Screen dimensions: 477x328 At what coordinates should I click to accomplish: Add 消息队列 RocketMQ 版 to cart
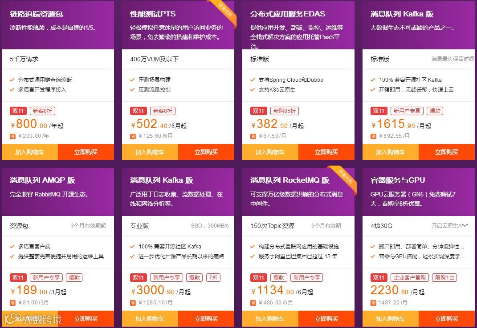270,319
